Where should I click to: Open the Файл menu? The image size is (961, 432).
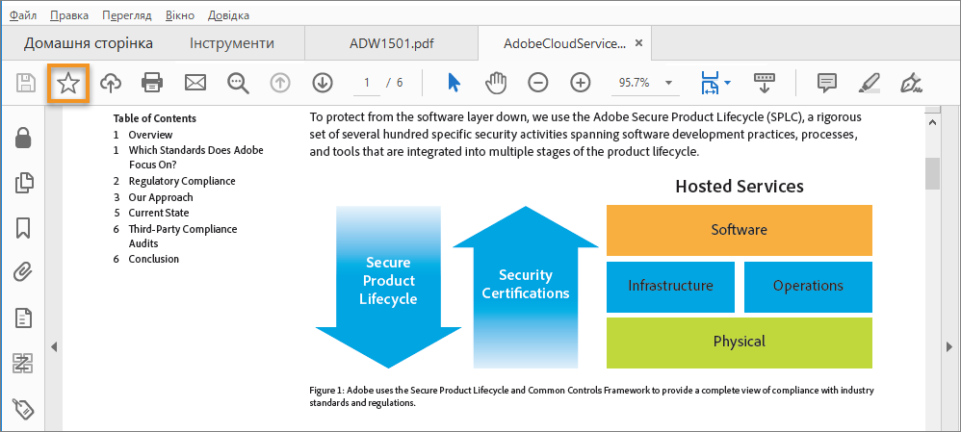coord(23,15)
